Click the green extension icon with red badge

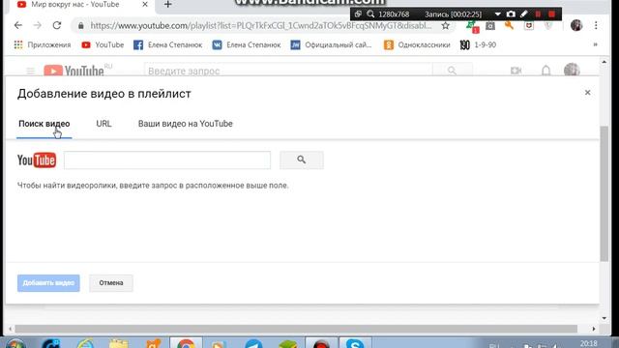coord(472,26)
